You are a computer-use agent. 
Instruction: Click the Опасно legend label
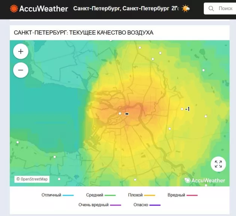click(x=141, y=205)
